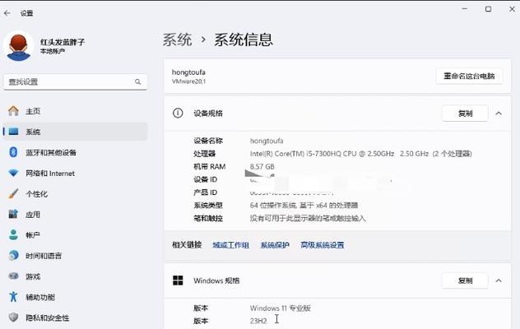Click the back arrow in title bar

[x=7, y=13]
